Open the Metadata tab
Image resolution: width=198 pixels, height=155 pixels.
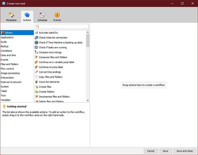11,17
